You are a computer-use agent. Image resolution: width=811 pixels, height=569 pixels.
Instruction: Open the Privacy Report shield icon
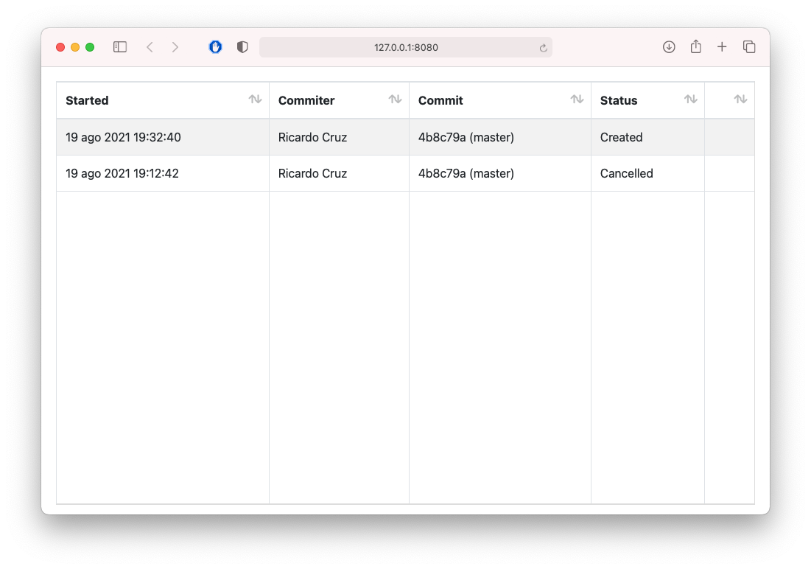point(242,46)
